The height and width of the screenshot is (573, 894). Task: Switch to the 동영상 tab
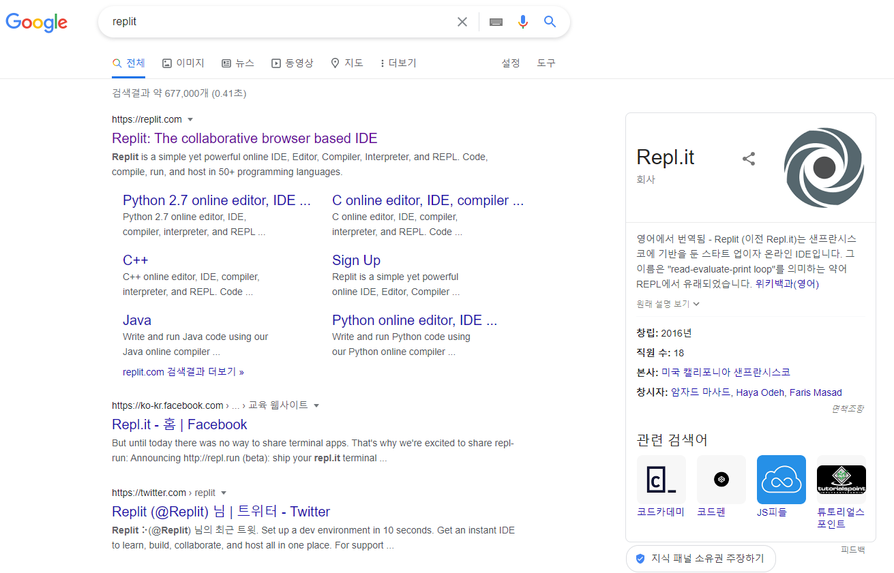point(293,63)
